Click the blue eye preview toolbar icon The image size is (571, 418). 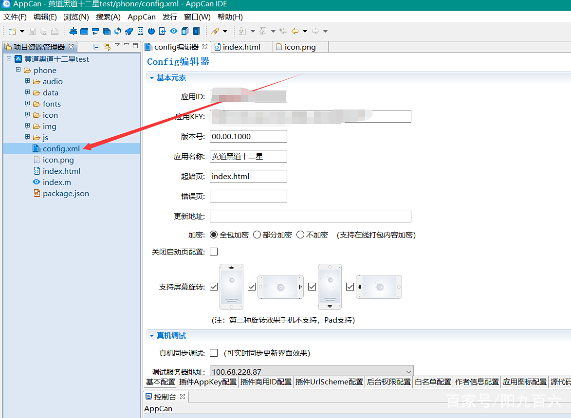(174, 31)
